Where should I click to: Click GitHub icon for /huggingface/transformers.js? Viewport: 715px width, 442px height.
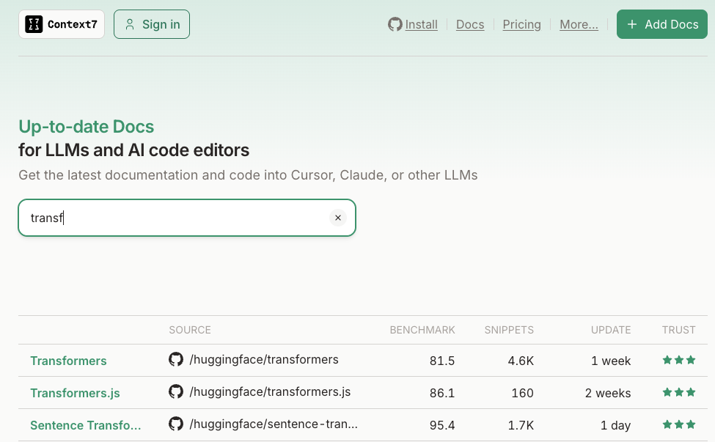point(176,391)
